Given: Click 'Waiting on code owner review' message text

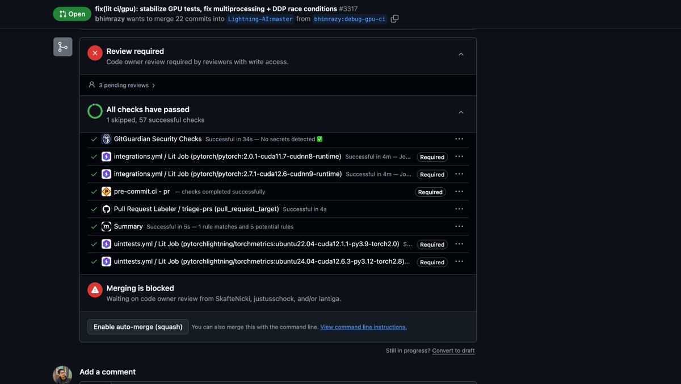Looking at the screenshot, I should pyautogui.click(x=224, y=298).
